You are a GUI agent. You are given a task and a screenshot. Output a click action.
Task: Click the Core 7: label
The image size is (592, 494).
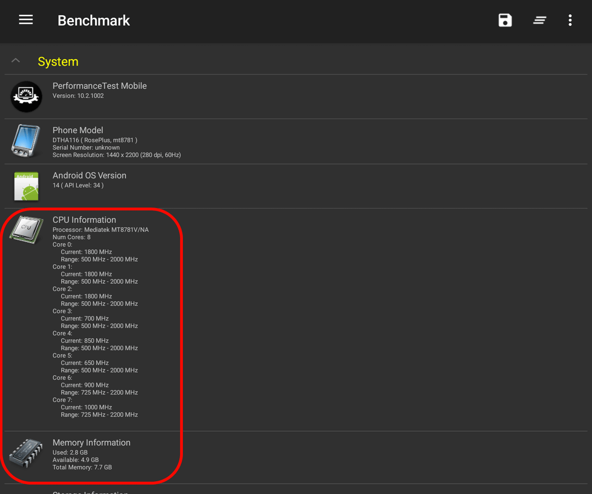pyautogui.click(x=63, y=400)
